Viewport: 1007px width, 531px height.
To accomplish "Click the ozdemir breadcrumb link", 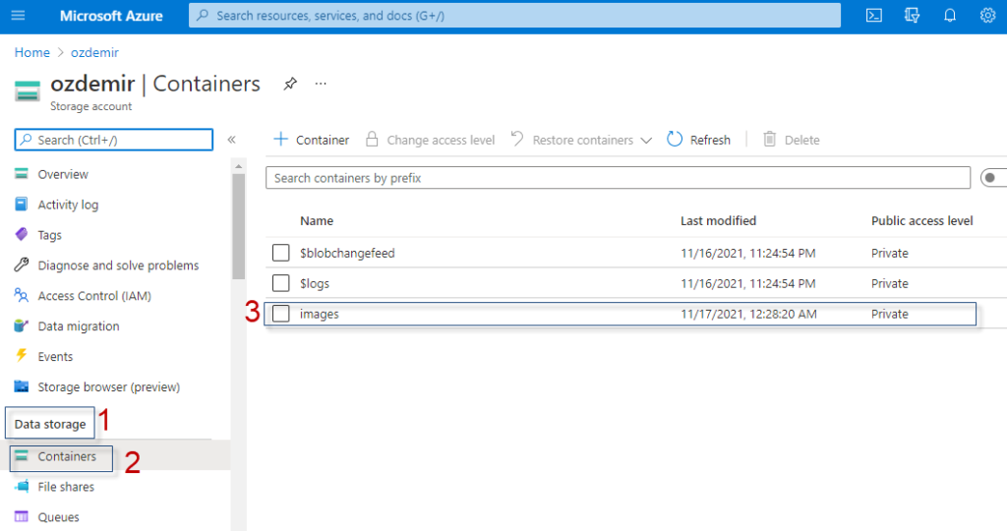I will point(94,53).
